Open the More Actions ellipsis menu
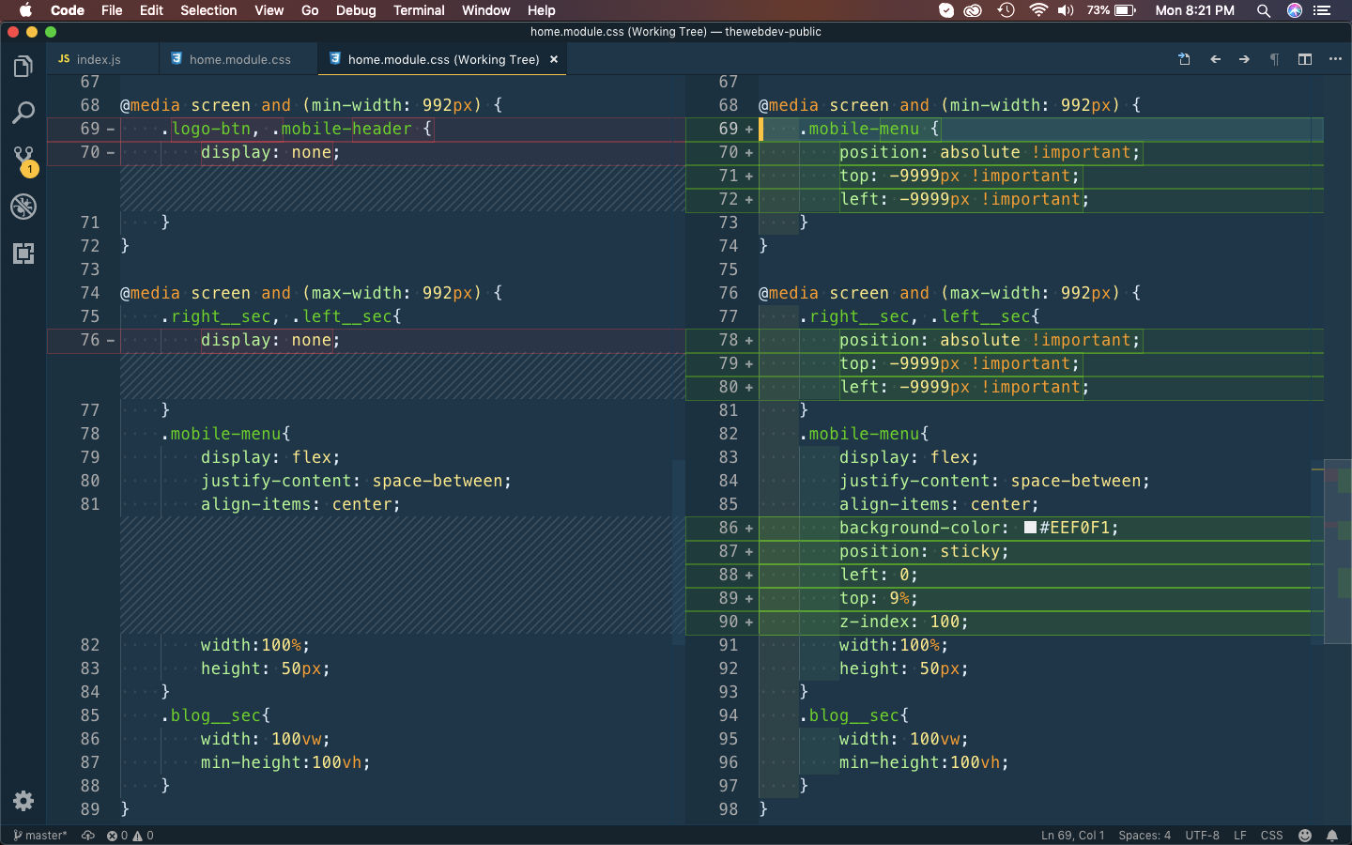This screenshot has width=1352, height=845. [1335, 59]
